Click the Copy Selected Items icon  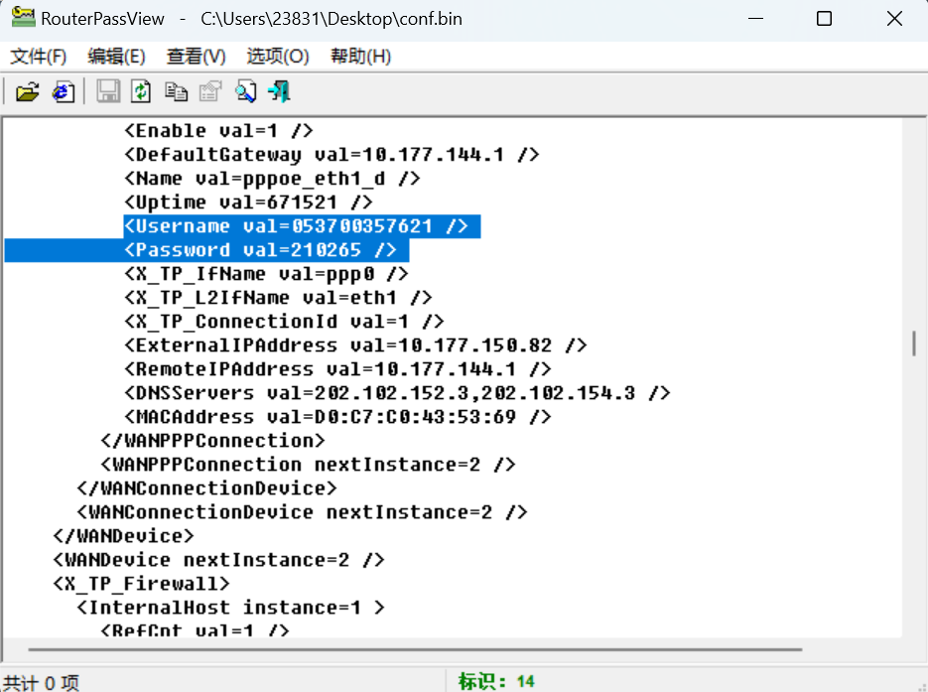(x=176, y=92)
